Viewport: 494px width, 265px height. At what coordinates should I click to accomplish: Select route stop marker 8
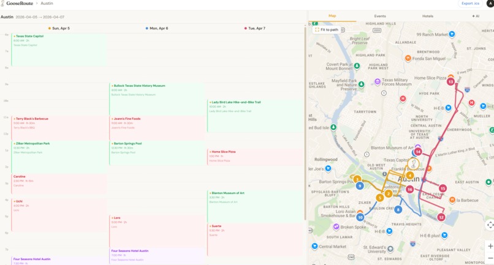[x=398, y=209]
